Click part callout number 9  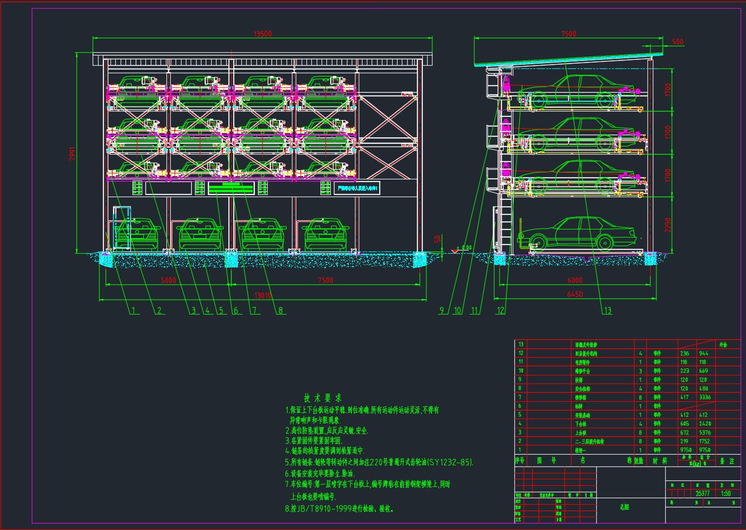point(441,310)
